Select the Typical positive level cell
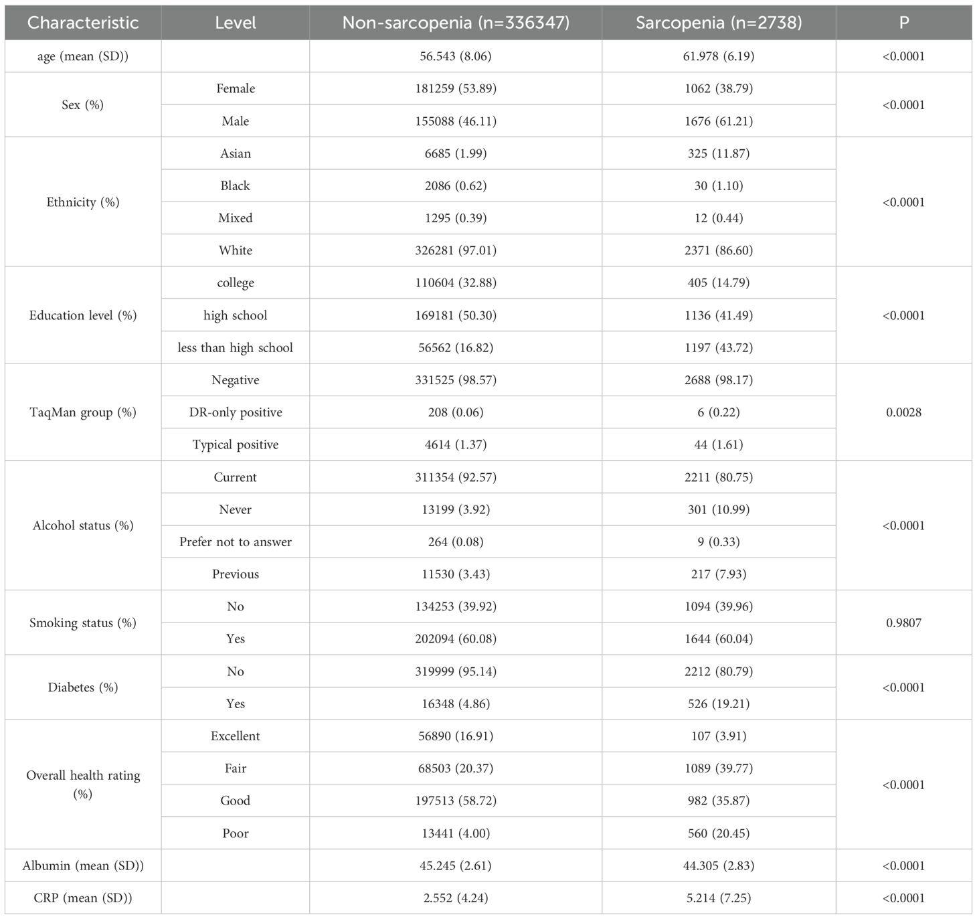This screenshot has width=977, height=919. pos(235,444)
